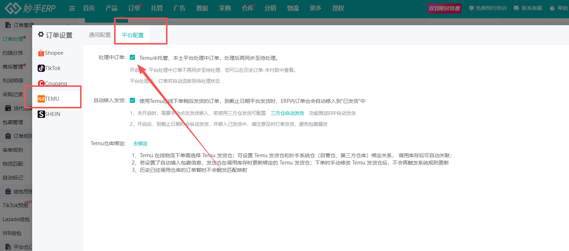Click the 去绑定 link
The image size is (569, 251).
(140, 143)
